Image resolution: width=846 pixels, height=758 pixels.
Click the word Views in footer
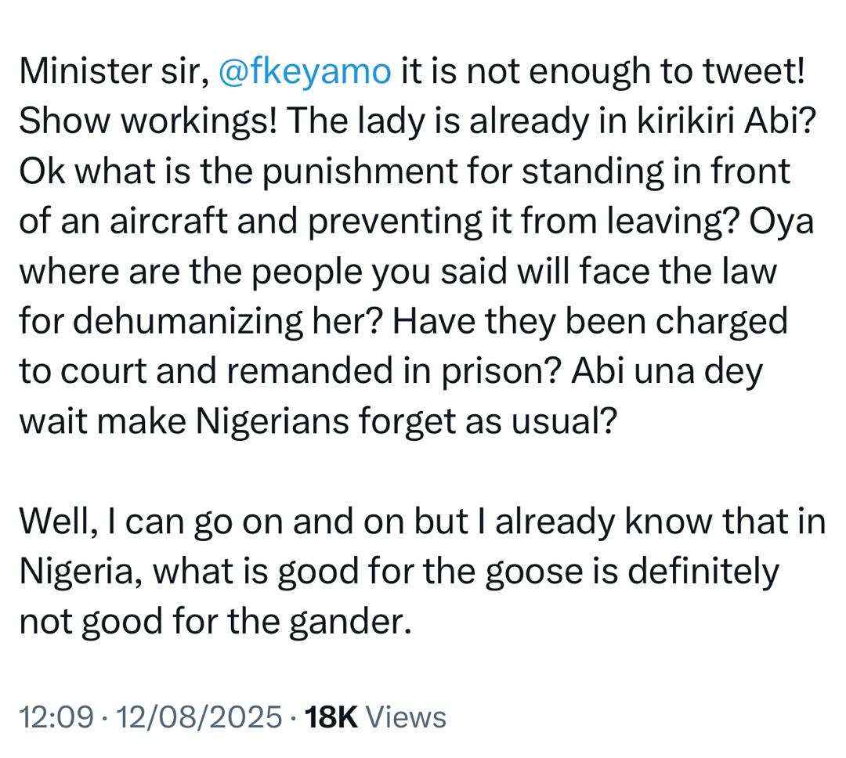pyautogui.click(x=406, y=716)
